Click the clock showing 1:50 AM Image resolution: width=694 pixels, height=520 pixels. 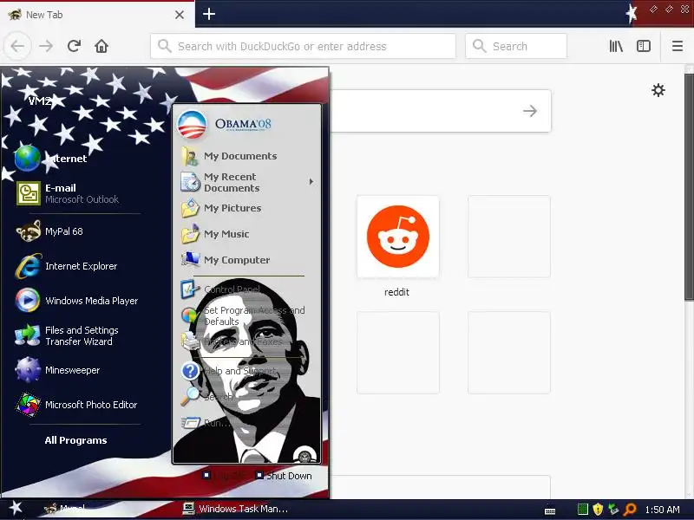pyautogui.click(x=662, y=510)
